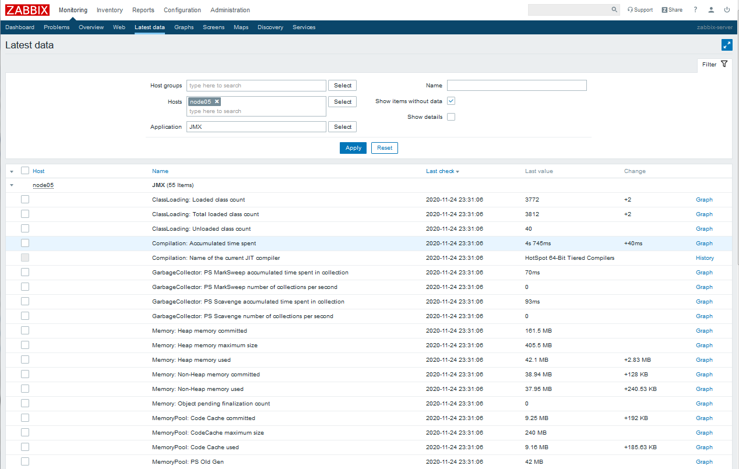Open Graph link for Heap memory used
This screenshot has width=739, height=469.
(x=704, y=360)
